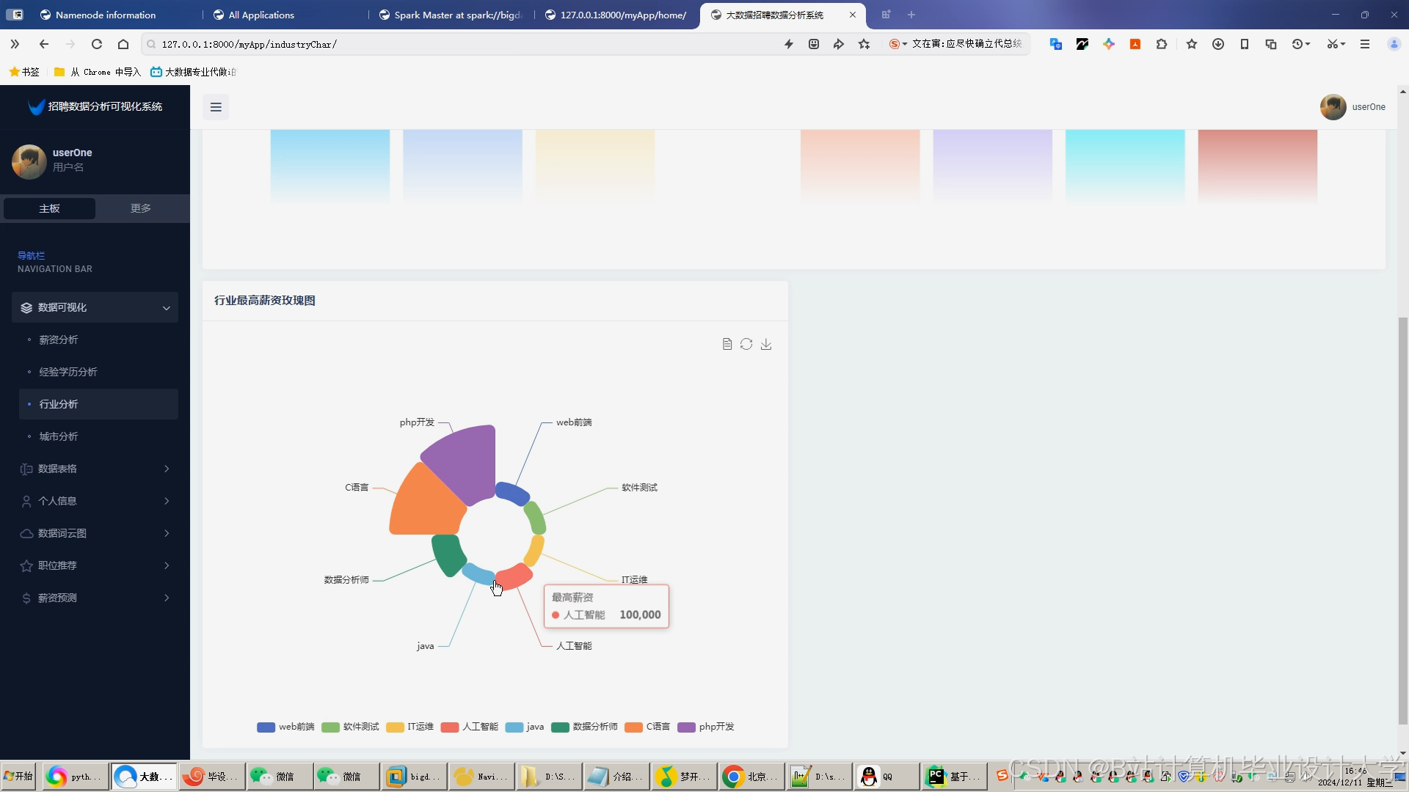
Task: Open the chart's data view icon
Action: coord(727,344)
